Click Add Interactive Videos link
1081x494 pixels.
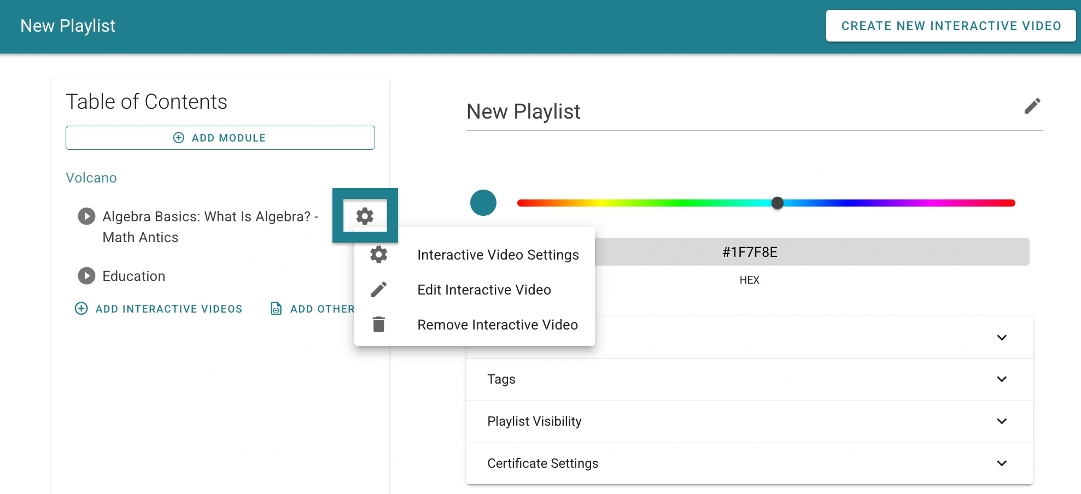[x=159, y=309]
